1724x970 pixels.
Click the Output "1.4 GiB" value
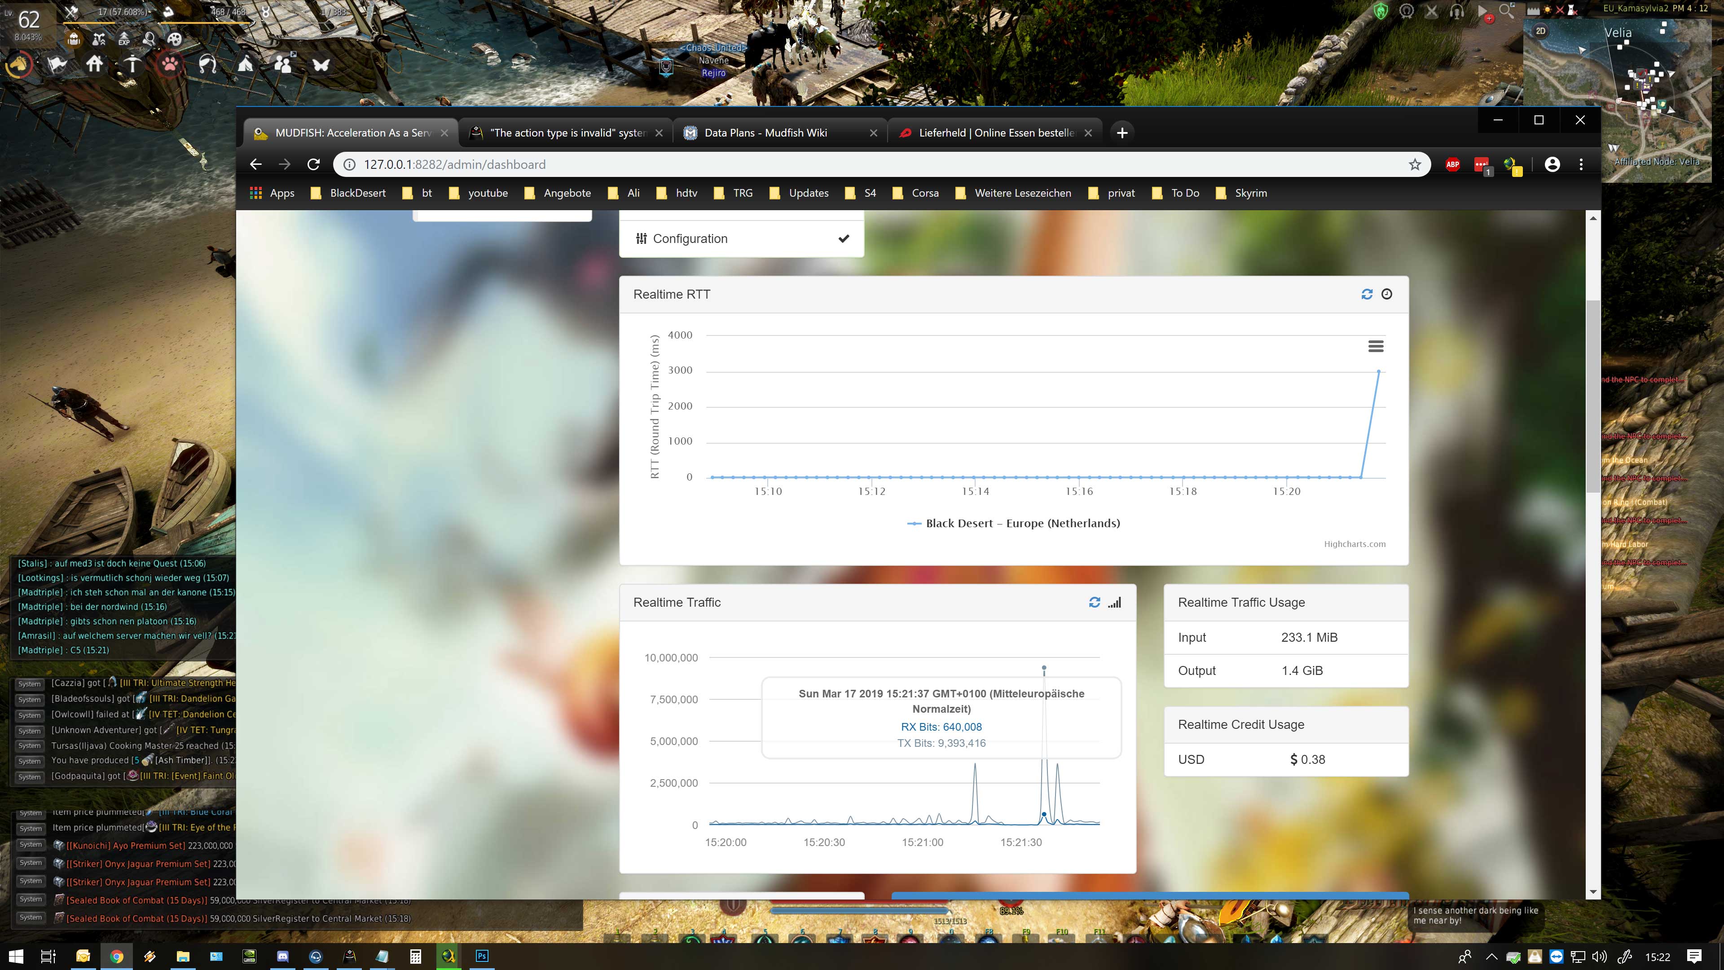[1302, 671]
